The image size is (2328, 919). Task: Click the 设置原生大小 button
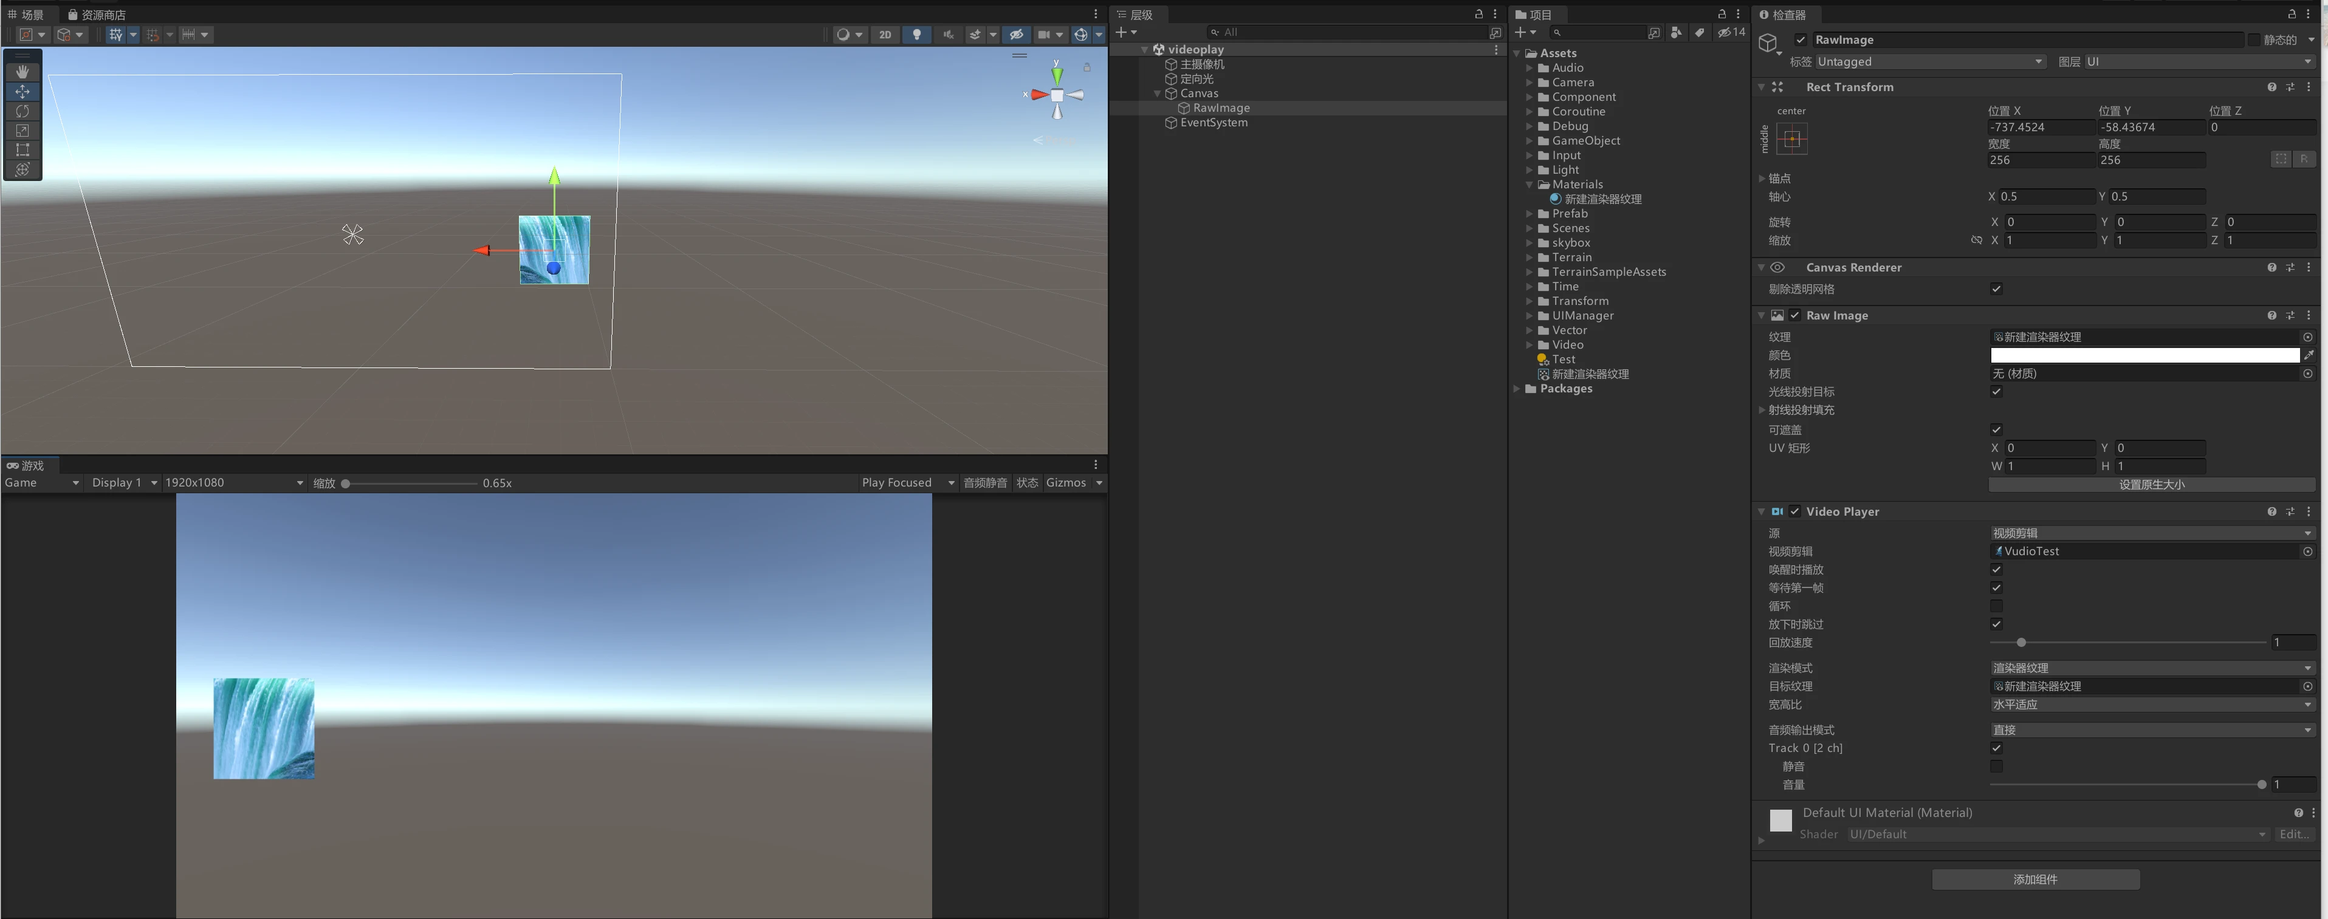pos(2151,484)
